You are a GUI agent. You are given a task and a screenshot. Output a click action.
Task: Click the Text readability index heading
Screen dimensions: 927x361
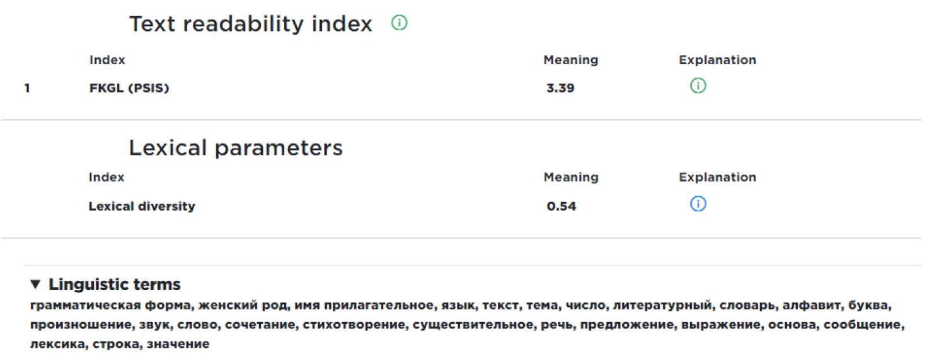[x=251, y=25]
